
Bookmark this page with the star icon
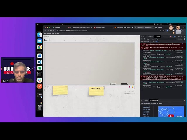[164, 31]
